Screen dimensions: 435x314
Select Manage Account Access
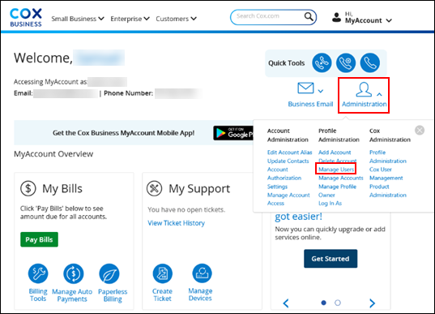(x=288, y=199)
